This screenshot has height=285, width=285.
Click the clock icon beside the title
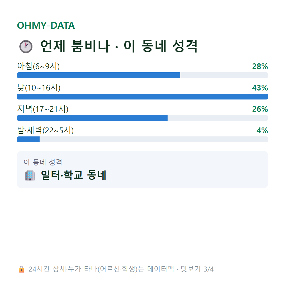pos(26,46)
